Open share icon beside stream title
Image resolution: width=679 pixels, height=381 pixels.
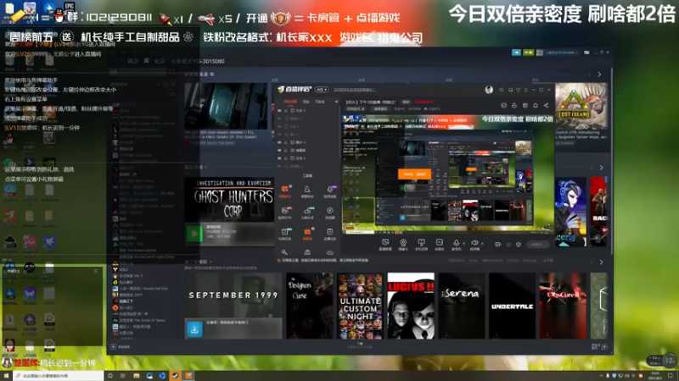[546, 105]
